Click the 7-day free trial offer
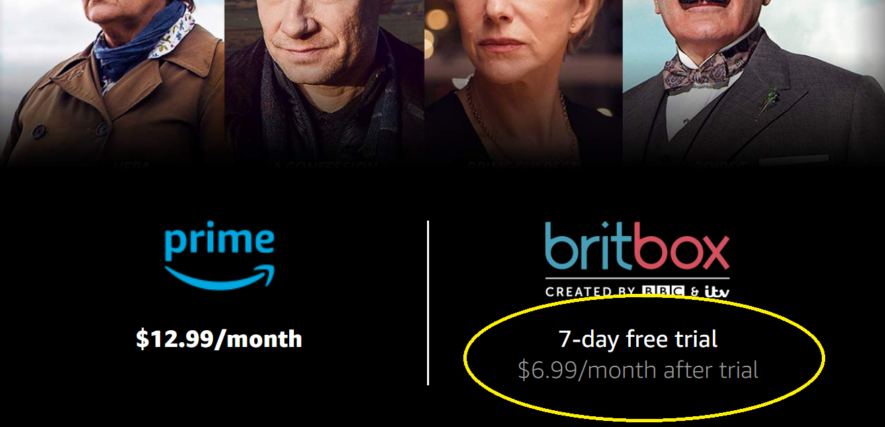This screenshot has height=427, width=885. tap(638, 338)
